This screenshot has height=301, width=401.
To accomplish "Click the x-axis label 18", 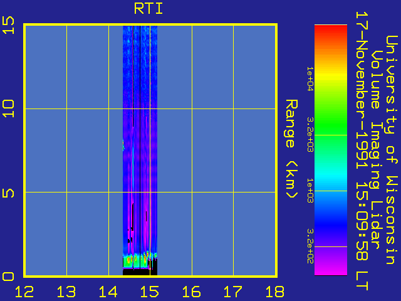I will (275, 292).
